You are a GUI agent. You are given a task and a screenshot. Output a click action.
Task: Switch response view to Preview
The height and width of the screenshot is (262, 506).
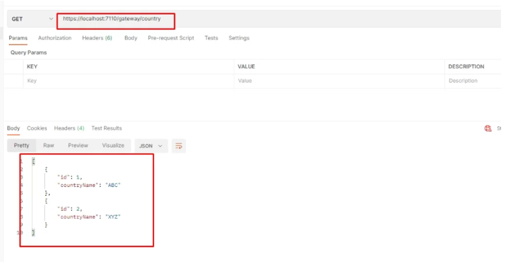(x=78, y=146)
